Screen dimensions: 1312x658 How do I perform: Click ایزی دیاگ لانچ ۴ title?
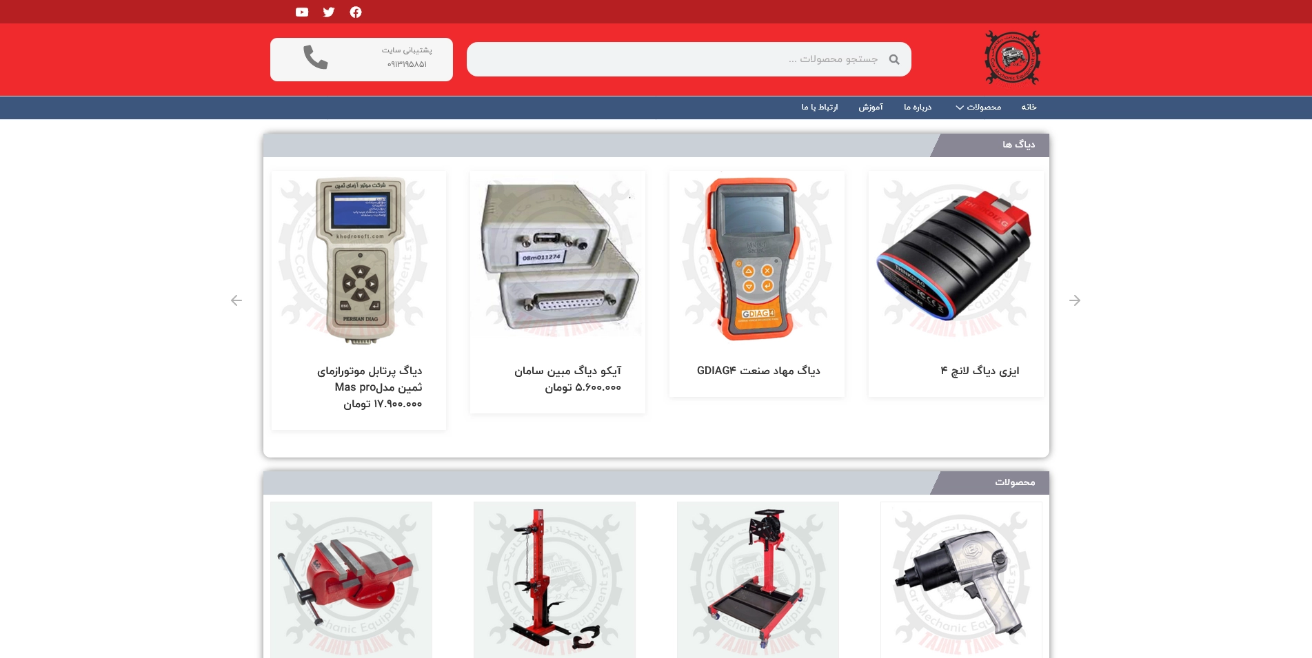[980, 371]
